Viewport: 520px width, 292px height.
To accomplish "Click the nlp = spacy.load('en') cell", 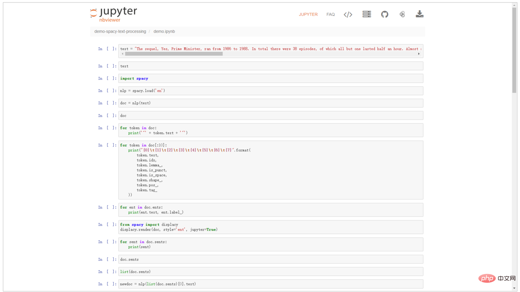I will (270, 91).
